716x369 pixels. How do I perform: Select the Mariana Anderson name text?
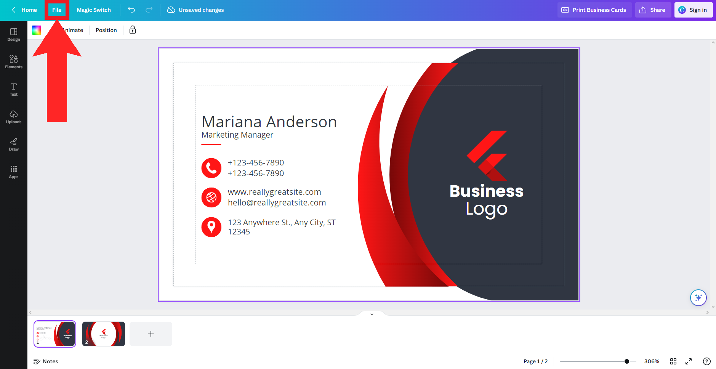[x=269, y=122]
